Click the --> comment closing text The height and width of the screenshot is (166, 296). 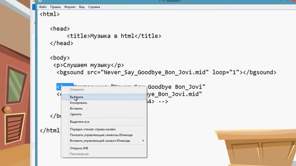(x=163, y=101)
